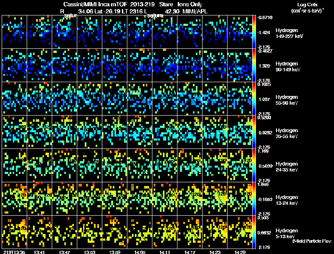The image size is (334, 254).
Task: Select the 13:59 time label
Action: coord(114,252)
